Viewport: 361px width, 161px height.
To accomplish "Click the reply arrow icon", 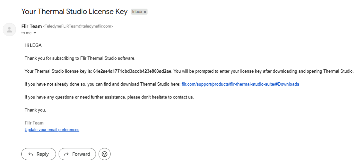I will click(x=31, y=154).
